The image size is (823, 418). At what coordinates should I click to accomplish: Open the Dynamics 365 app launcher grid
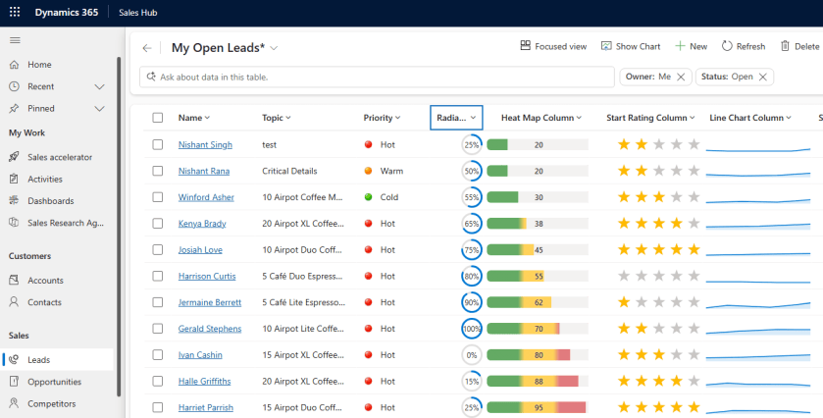pos(15,12)
